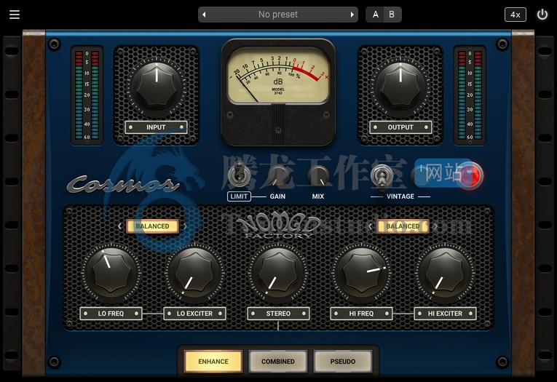The image size is (557, 382).
Task: Select the previous preset arrow
Action: pos(204,15)
